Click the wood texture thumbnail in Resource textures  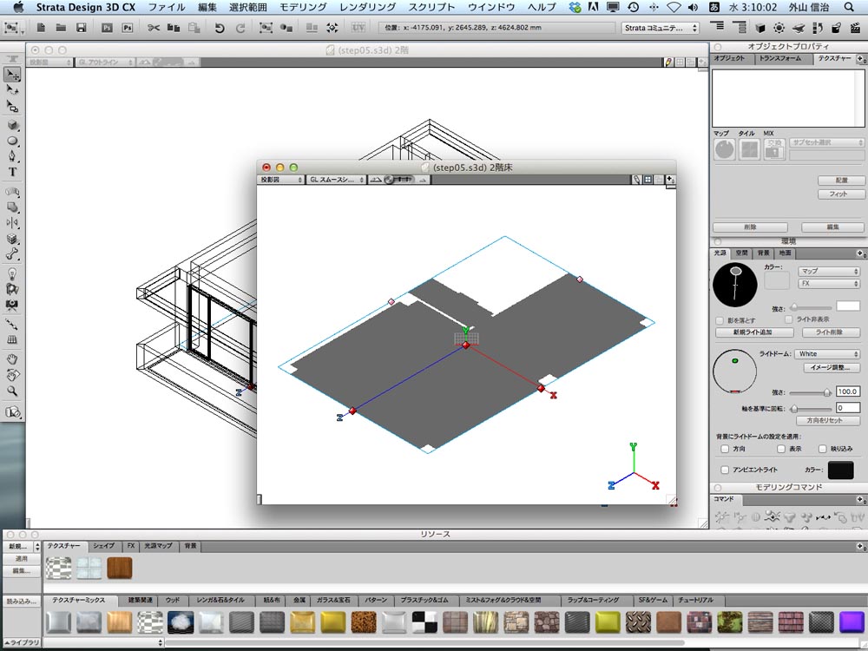[120, 568]
